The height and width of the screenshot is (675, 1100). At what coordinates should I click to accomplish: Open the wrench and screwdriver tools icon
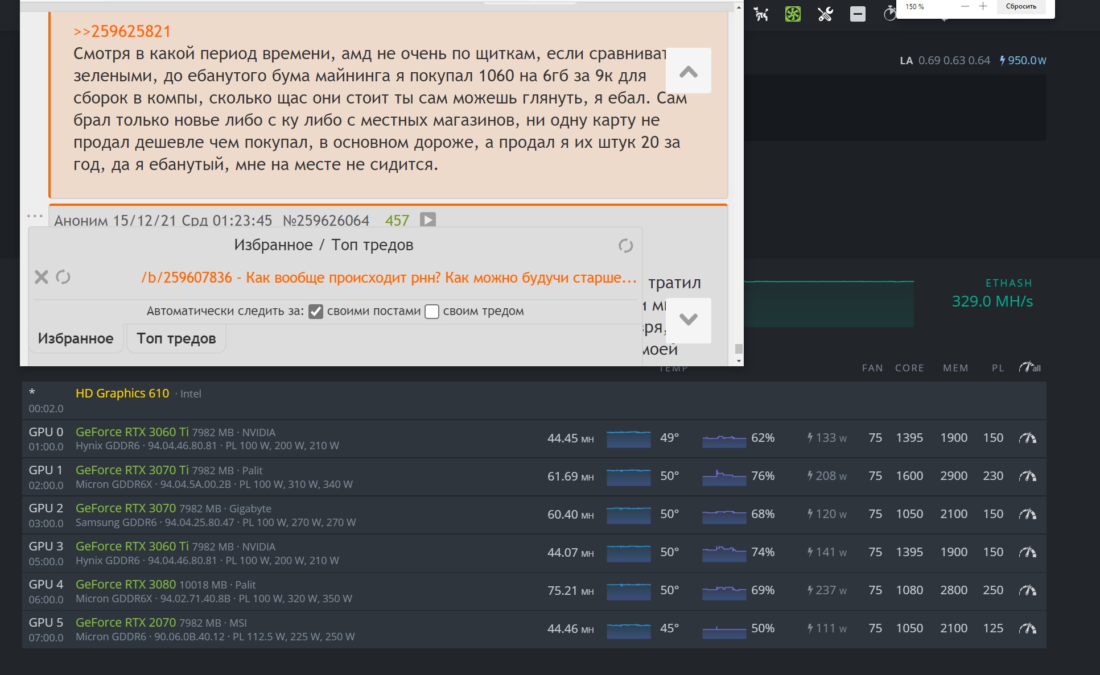(x=825, y=14)
